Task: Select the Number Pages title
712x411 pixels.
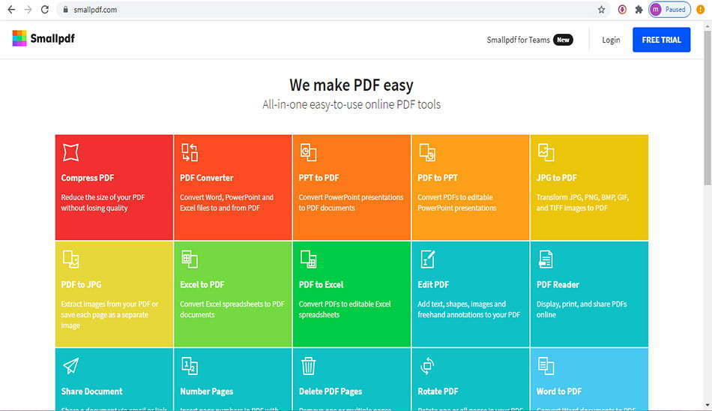Action: click(x=207, y=391)
